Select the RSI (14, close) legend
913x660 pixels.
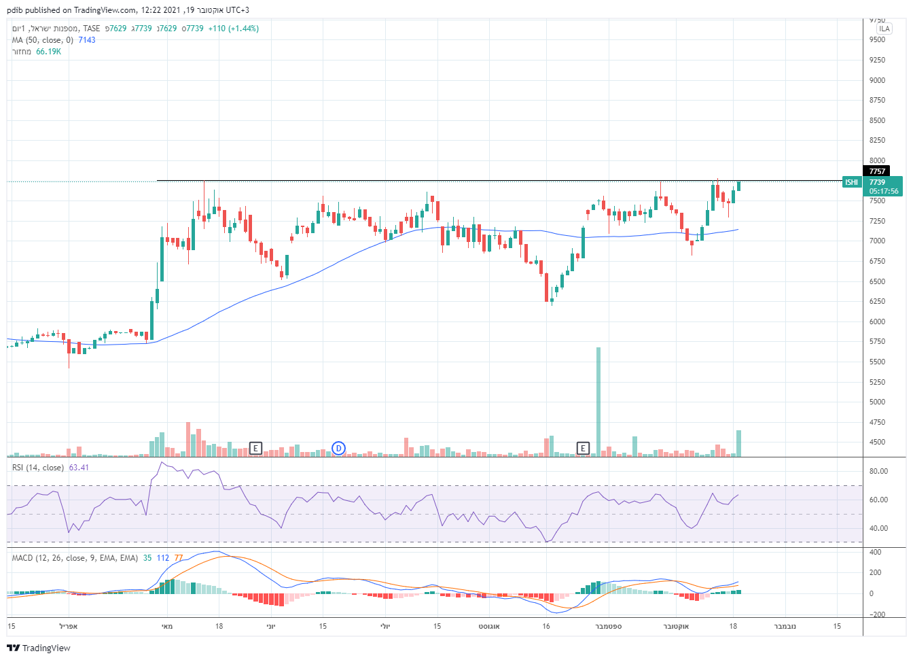(x=38, y=468)
